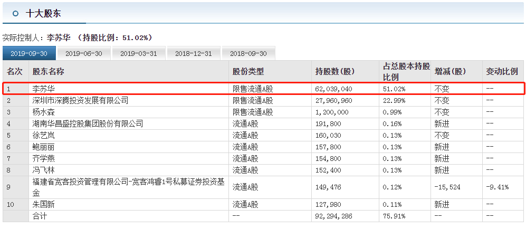Click total shares 92,294,286

point(334,216)
